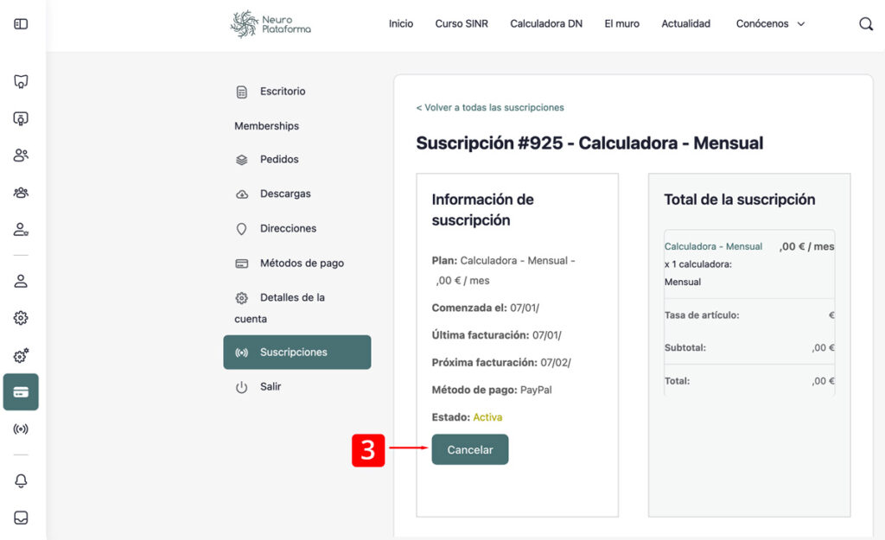The width and height of the screenshot is (885, 540).
Task: Open Actualidad menu item
Action: pos(685,23)
